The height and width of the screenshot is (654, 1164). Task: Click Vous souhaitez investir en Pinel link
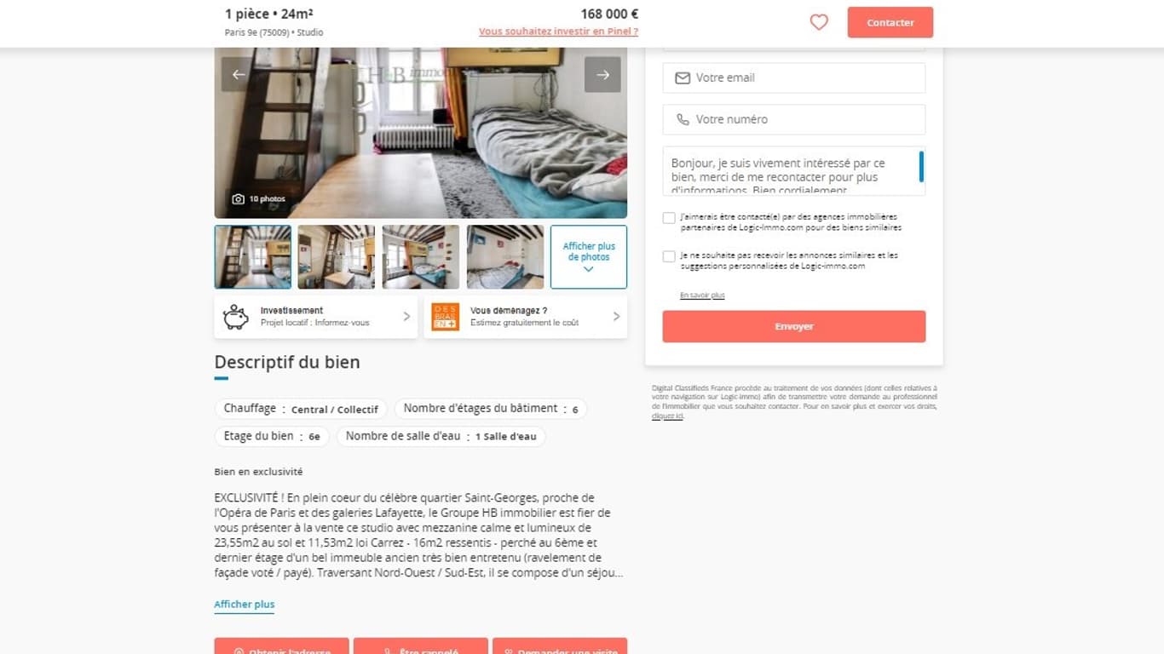pos(558,32)
